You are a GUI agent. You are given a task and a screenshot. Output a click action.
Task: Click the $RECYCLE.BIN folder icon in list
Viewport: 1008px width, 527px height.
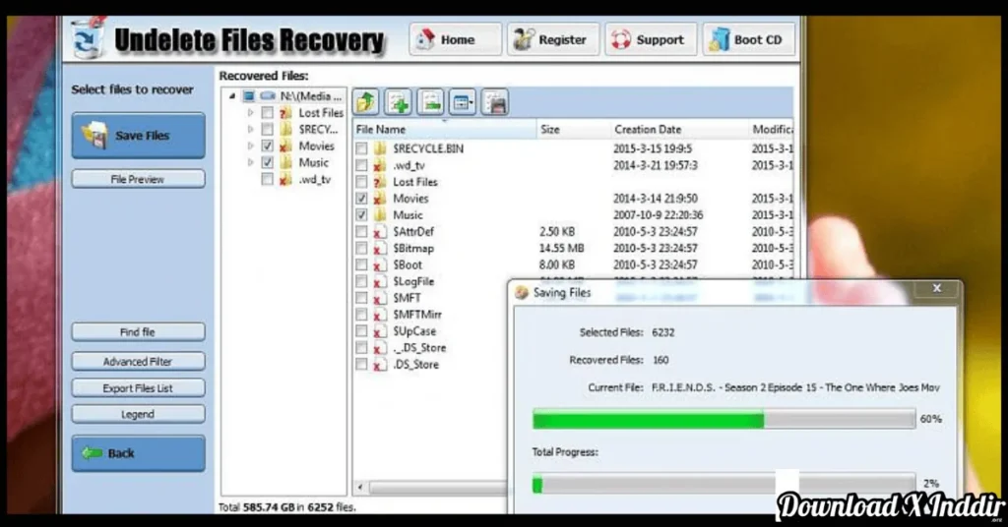click(381, 148)
